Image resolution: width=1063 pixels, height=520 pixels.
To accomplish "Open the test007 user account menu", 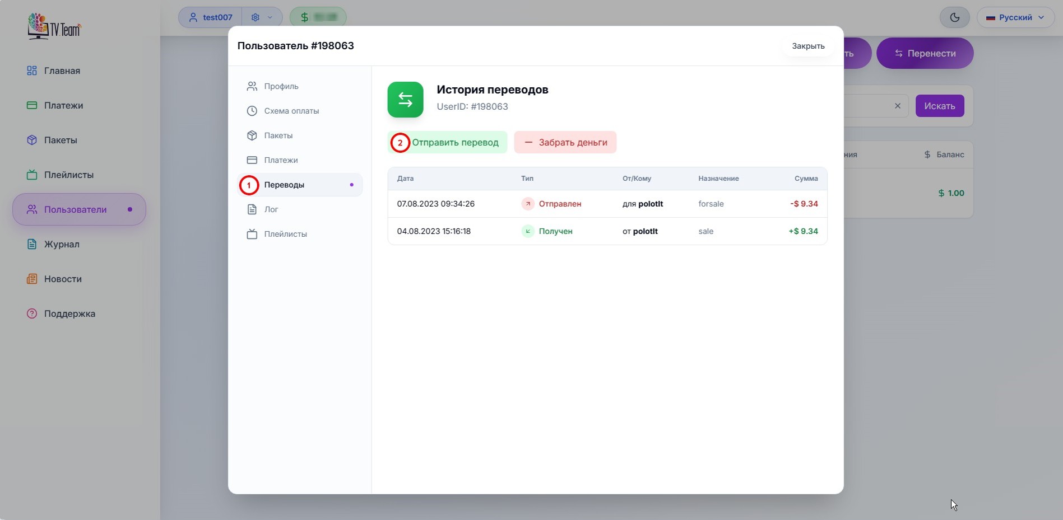I will (211, 17).
